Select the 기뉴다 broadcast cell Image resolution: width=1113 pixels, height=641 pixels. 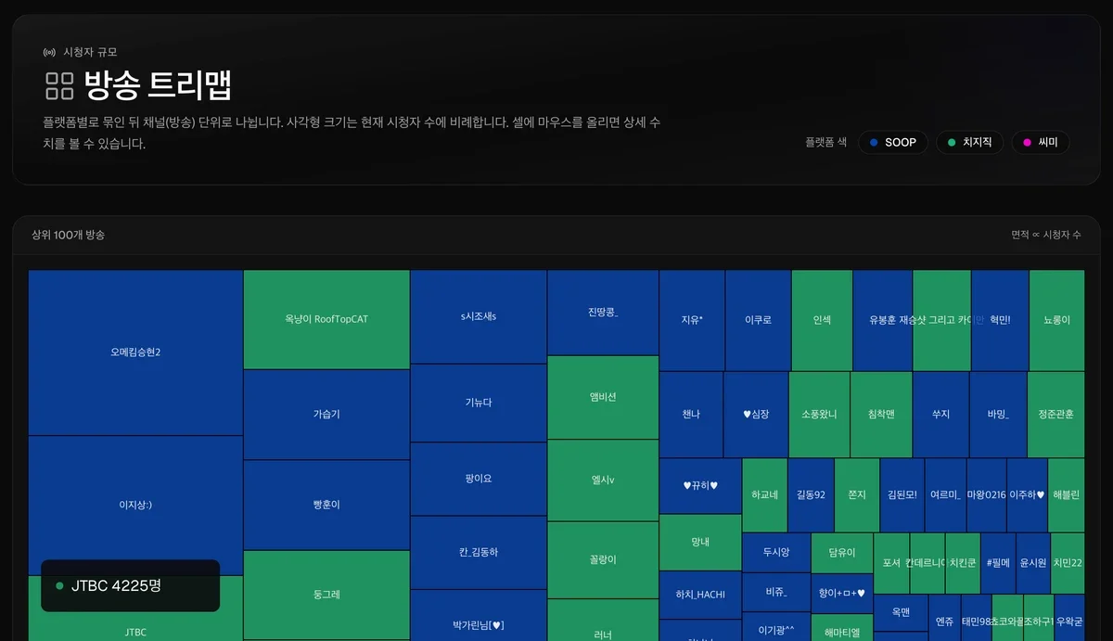[479, 403]
